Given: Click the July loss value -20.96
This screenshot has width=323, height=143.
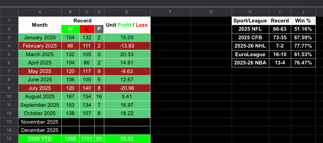Looking at the screenshot, I should coord(127,88).
